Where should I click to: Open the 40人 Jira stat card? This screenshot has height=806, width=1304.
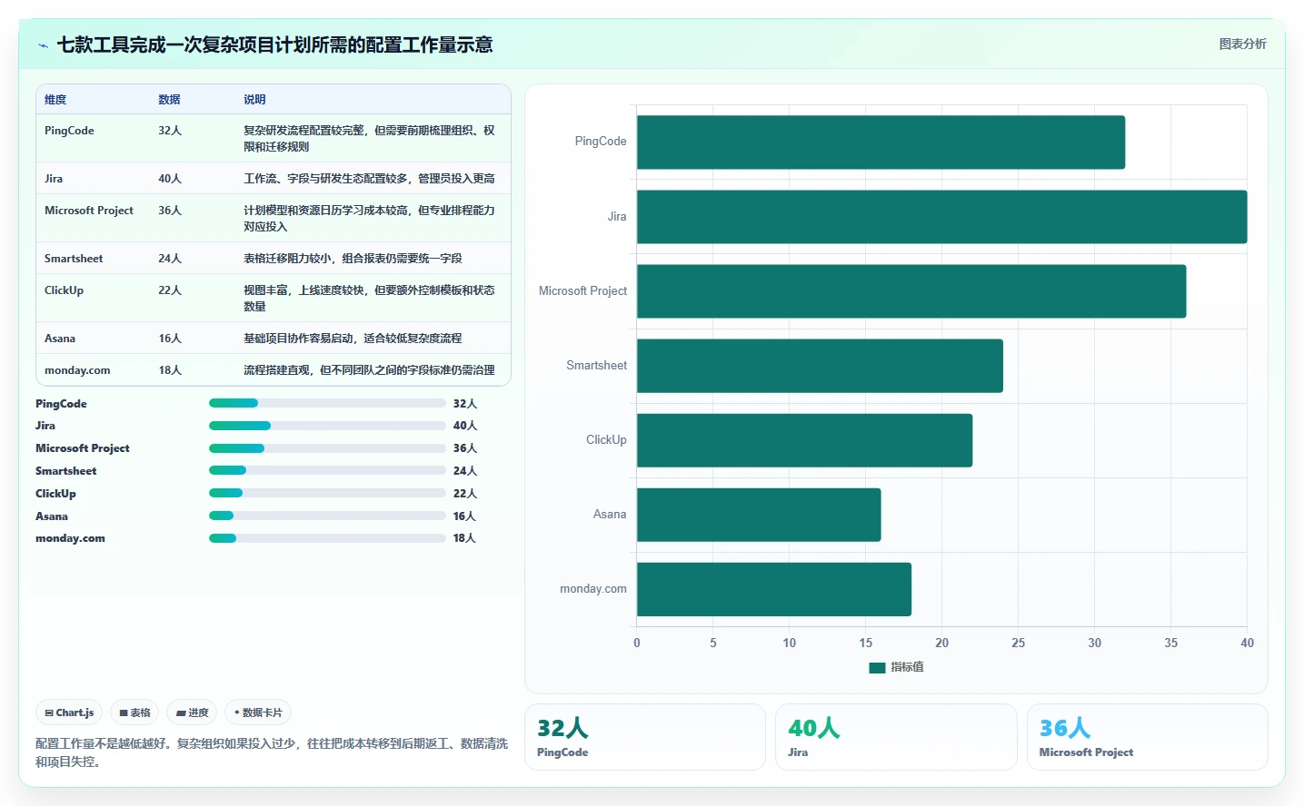tap(896, 737)
